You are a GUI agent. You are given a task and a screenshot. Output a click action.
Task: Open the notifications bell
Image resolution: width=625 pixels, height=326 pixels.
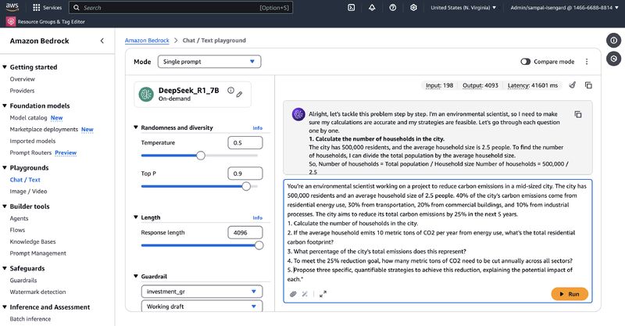372,8
